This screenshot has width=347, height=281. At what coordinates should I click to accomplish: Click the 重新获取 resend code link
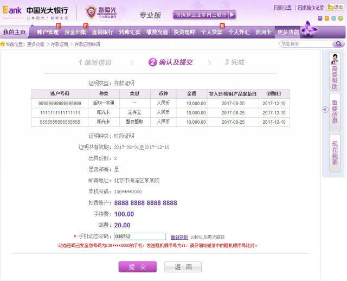pyautogui.click(x=179, y=237)
